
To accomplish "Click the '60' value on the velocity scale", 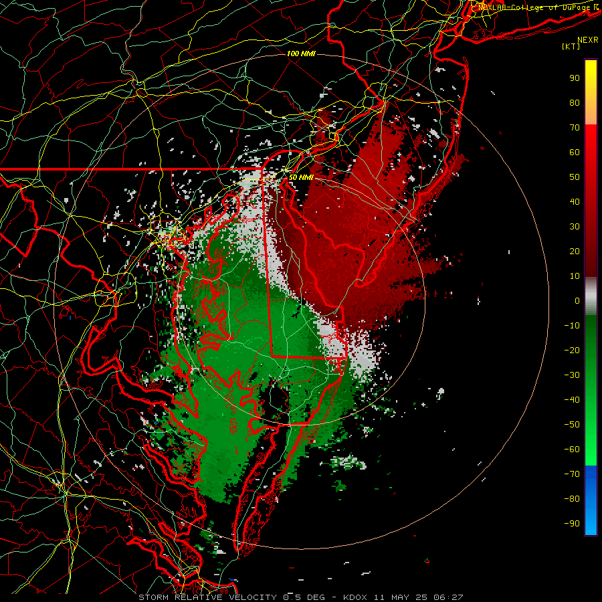I will (x=575, y=153).
